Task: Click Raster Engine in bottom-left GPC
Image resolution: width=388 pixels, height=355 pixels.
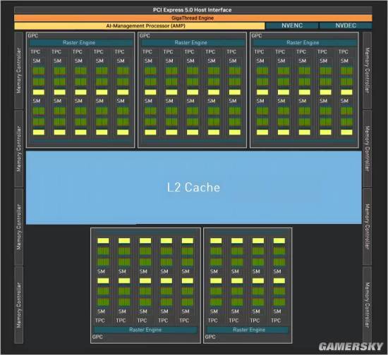Action: coord(145,330)
